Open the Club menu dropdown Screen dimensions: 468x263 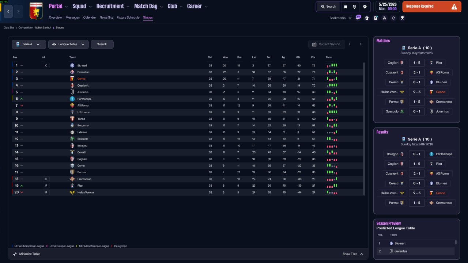[175, 6]
